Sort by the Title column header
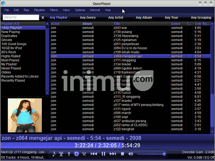Viewport: 215px width, 161px height. point(142,24)
